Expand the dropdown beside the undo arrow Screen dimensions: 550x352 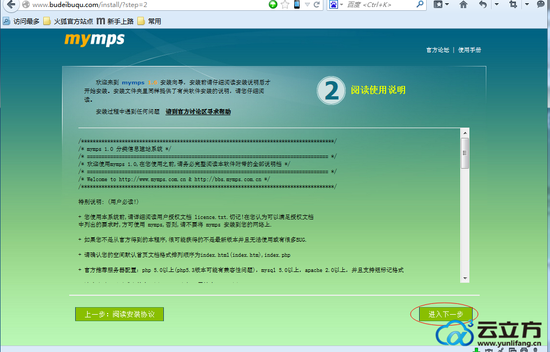[x=496, y=4]
